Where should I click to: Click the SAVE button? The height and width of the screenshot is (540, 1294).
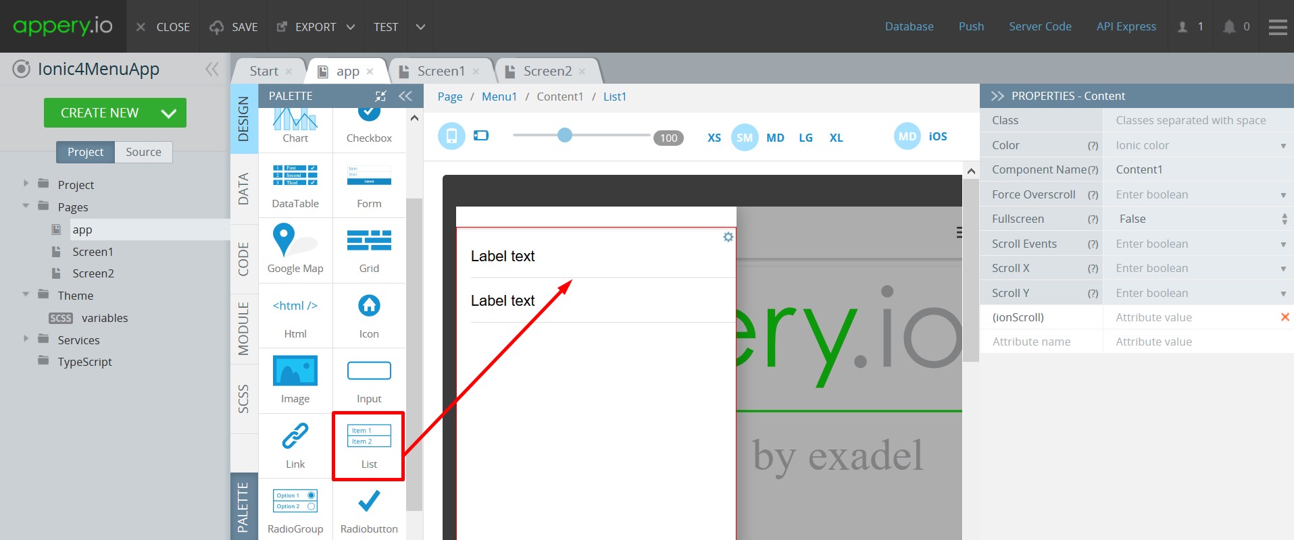234,27
